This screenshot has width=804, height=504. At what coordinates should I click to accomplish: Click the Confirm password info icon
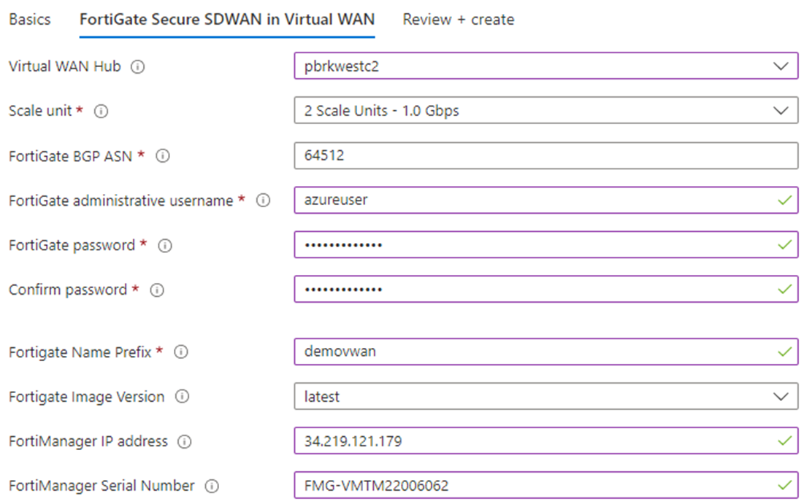156,290
